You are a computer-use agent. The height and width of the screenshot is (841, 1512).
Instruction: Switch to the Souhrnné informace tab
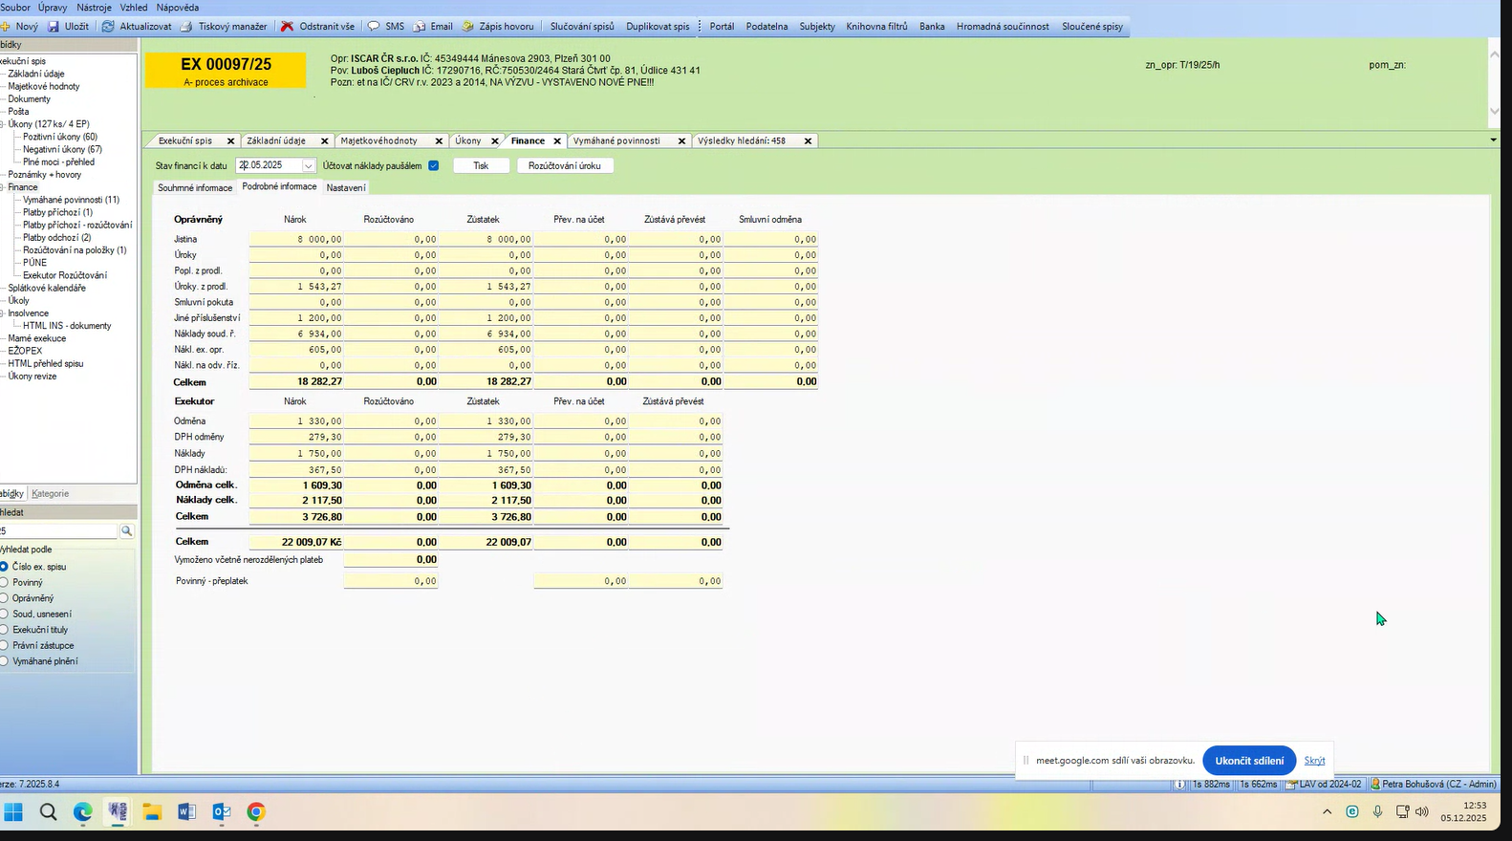(195, 188)
